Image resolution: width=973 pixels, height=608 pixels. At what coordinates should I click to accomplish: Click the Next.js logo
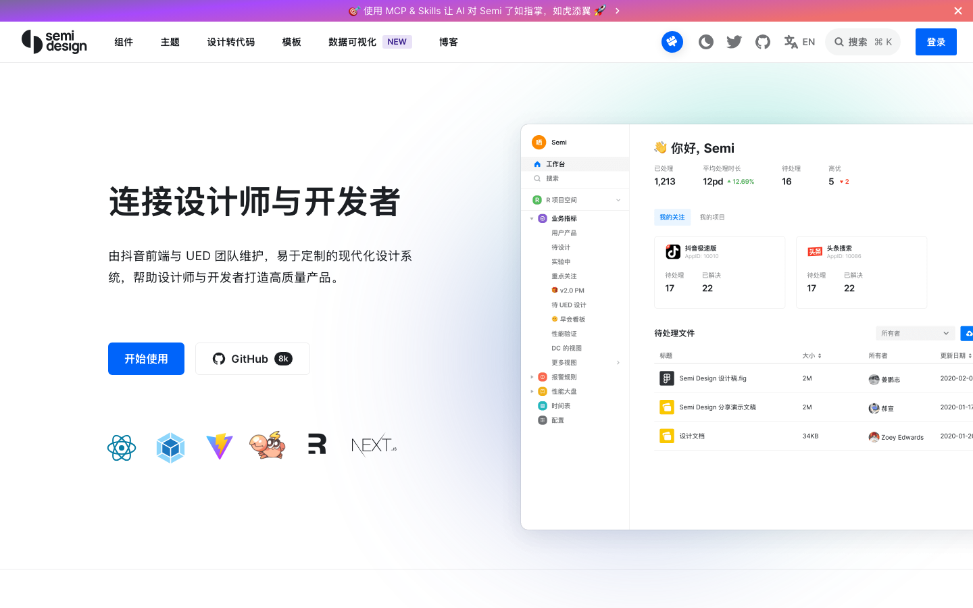374,445
